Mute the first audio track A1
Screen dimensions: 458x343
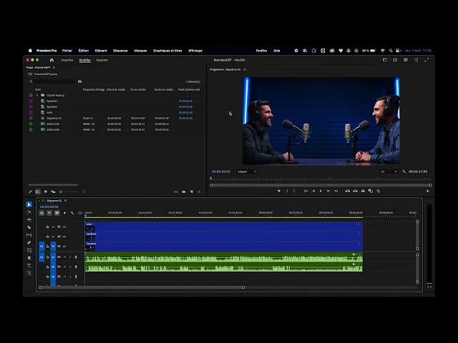[x=64, y=257]
